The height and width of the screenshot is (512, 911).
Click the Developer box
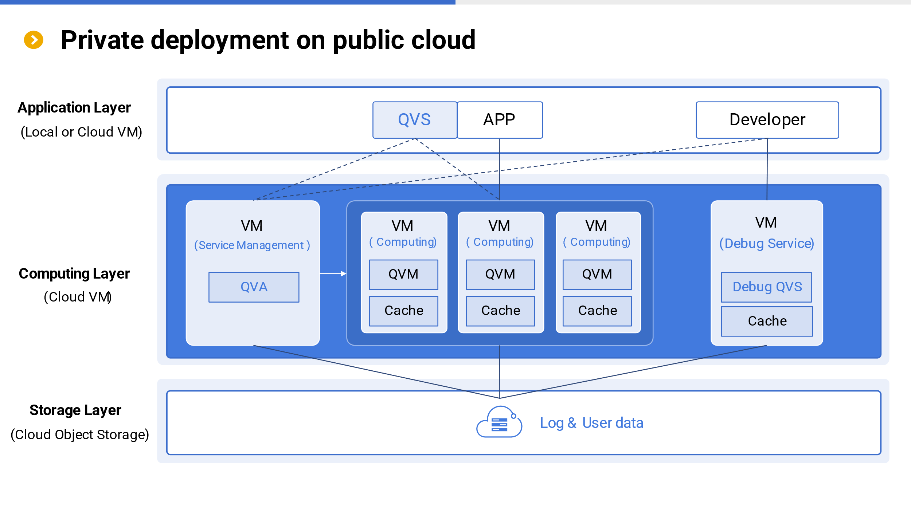767,120
